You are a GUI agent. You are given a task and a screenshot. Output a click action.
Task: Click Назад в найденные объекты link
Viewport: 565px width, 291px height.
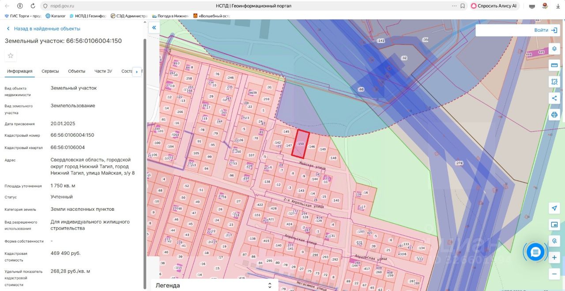pos(47,29)
